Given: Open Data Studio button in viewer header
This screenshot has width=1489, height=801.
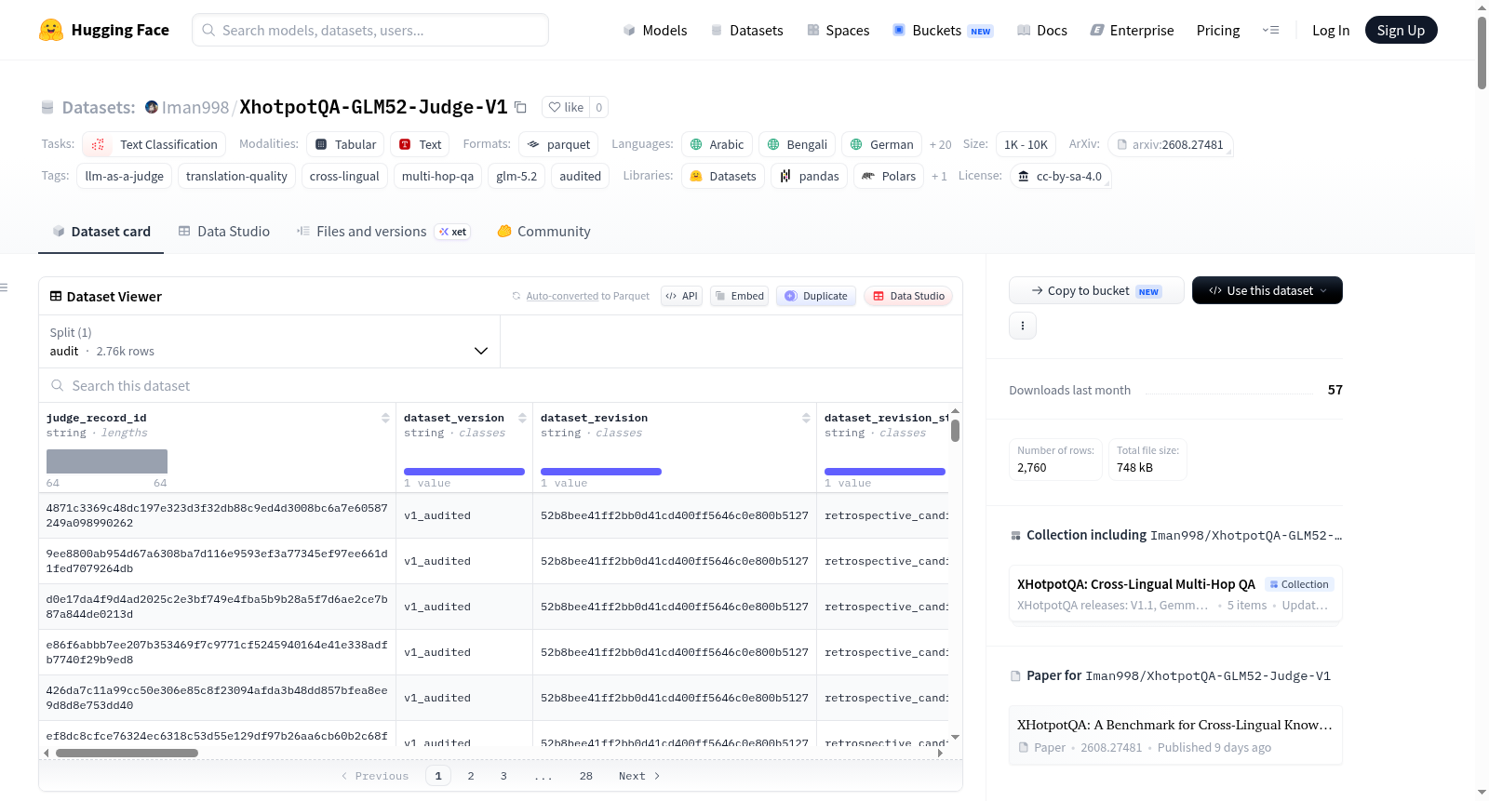Looking at the screenshot, I should pos(908,296).
